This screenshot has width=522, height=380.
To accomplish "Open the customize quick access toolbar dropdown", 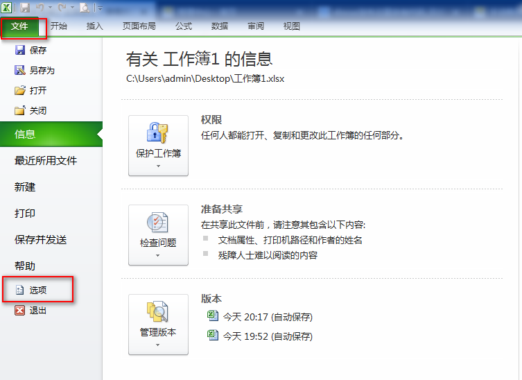I will (x=99, y=8).
